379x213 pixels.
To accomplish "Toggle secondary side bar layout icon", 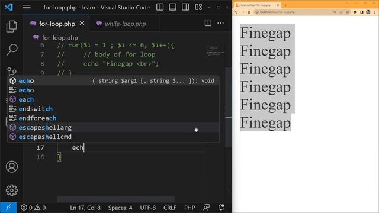I will (185, 7).
